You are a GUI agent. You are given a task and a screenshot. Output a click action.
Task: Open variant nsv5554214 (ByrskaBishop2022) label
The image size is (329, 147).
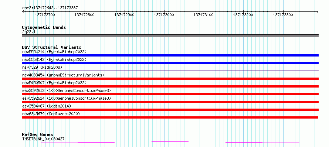coord(54,52)
